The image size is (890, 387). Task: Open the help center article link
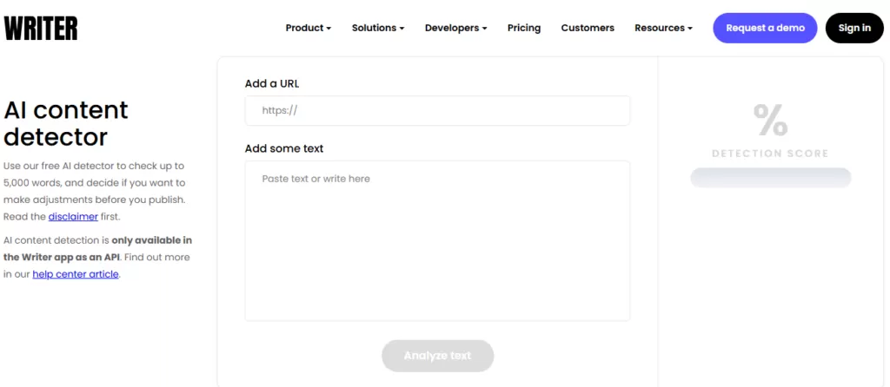pos(76,274)
